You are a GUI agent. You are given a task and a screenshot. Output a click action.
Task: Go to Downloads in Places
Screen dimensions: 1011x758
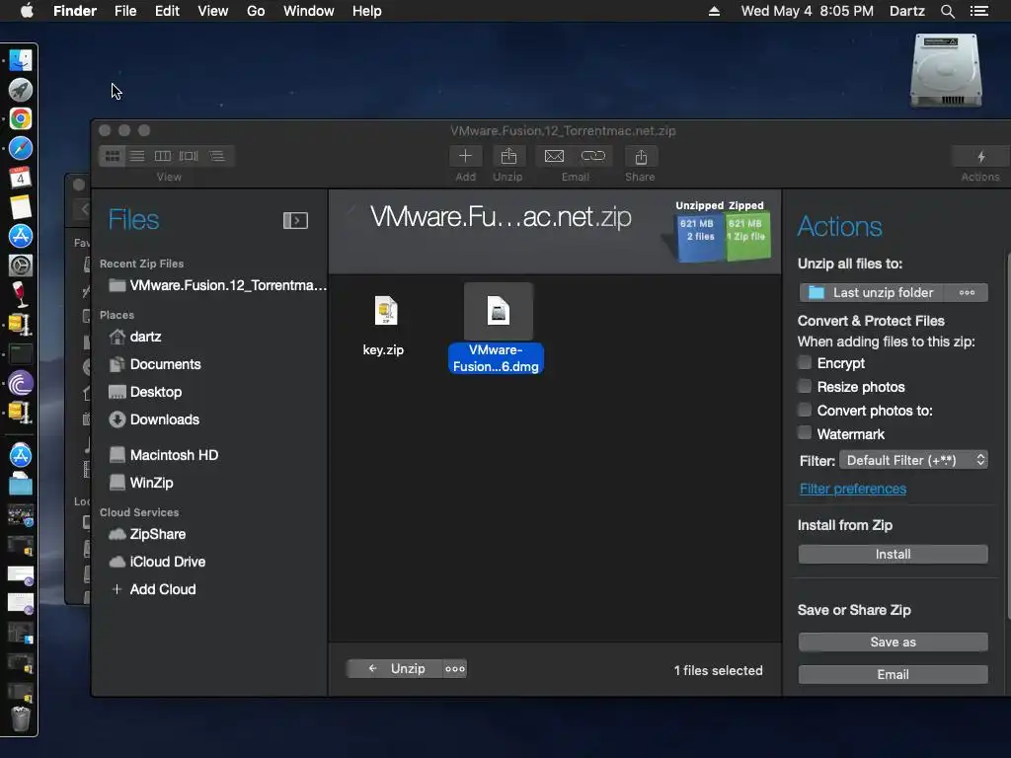155,420
